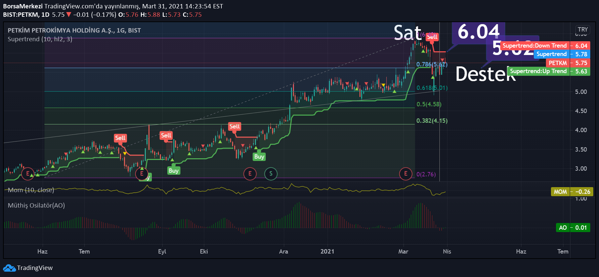This screenshot has width=599, height=277.
Task: Select the Buy signal label left of the S marker
Action: tap(259, 157)
